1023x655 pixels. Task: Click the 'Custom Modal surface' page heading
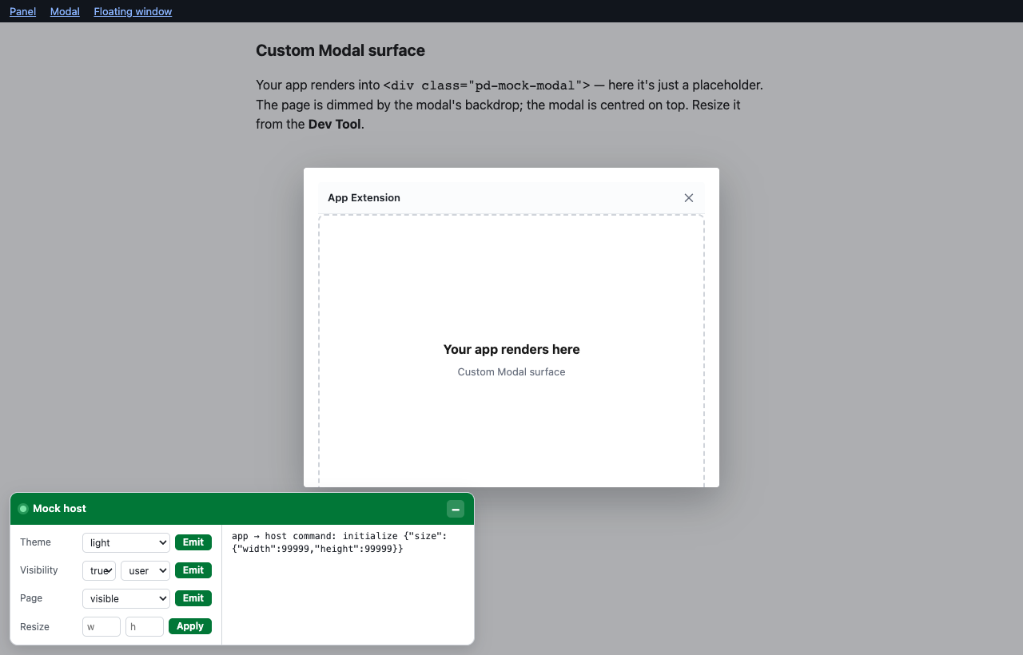[x=340, y=50]
